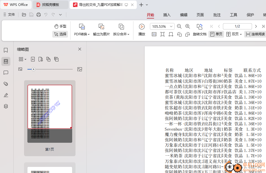The width and height of the screenshot is (266, 173).
Task: Click the fit width icon
Action: [171, 34]
